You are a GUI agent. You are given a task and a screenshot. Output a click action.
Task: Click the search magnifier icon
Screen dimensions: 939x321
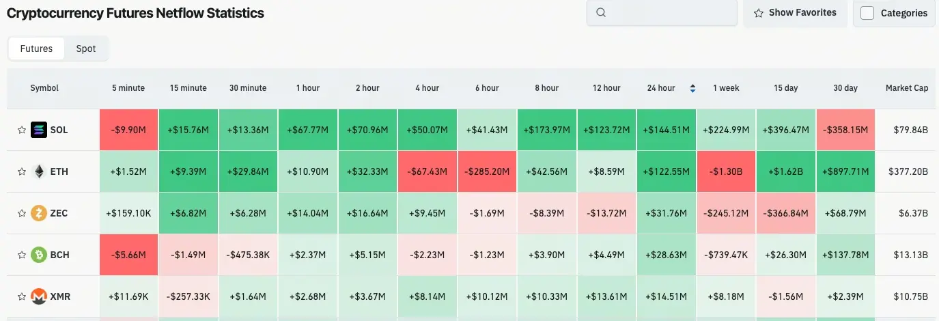point(601,12)
